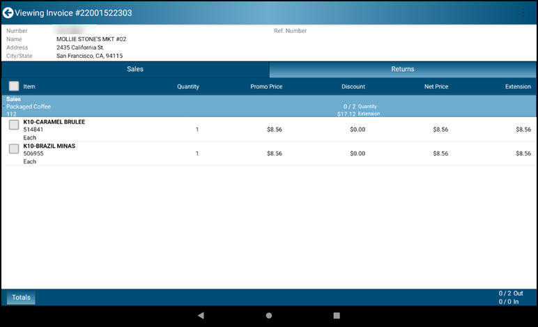The image size is (538, 327).
Task: Select the Discount column header
Action: point(353,86)
